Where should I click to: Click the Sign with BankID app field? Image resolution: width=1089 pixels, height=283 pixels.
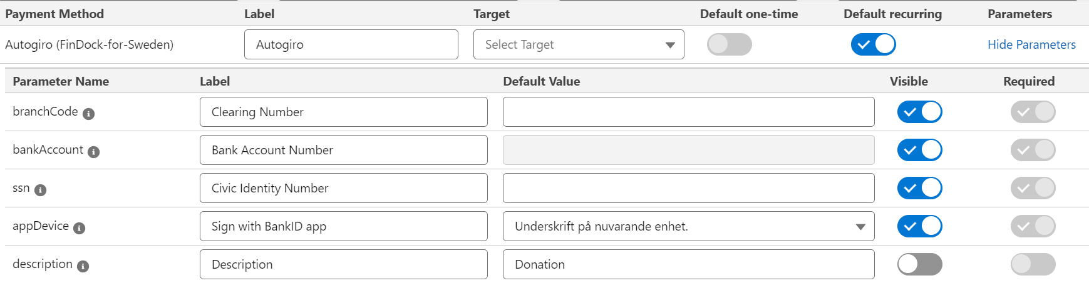pyautogui.click(x=343, y=226)
